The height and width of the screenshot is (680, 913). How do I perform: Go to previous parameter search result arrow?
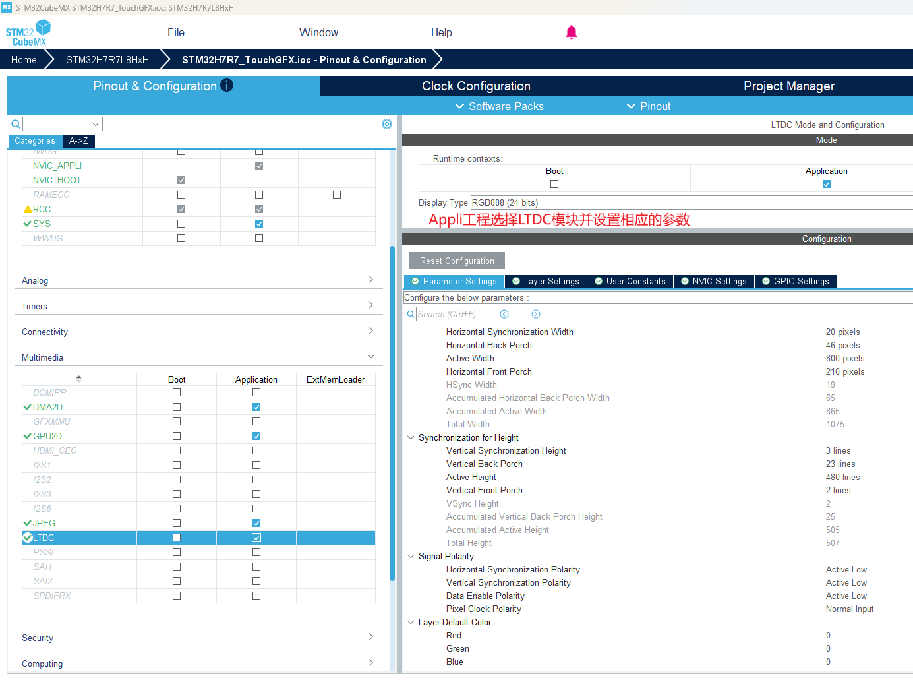tap(504, 314)
